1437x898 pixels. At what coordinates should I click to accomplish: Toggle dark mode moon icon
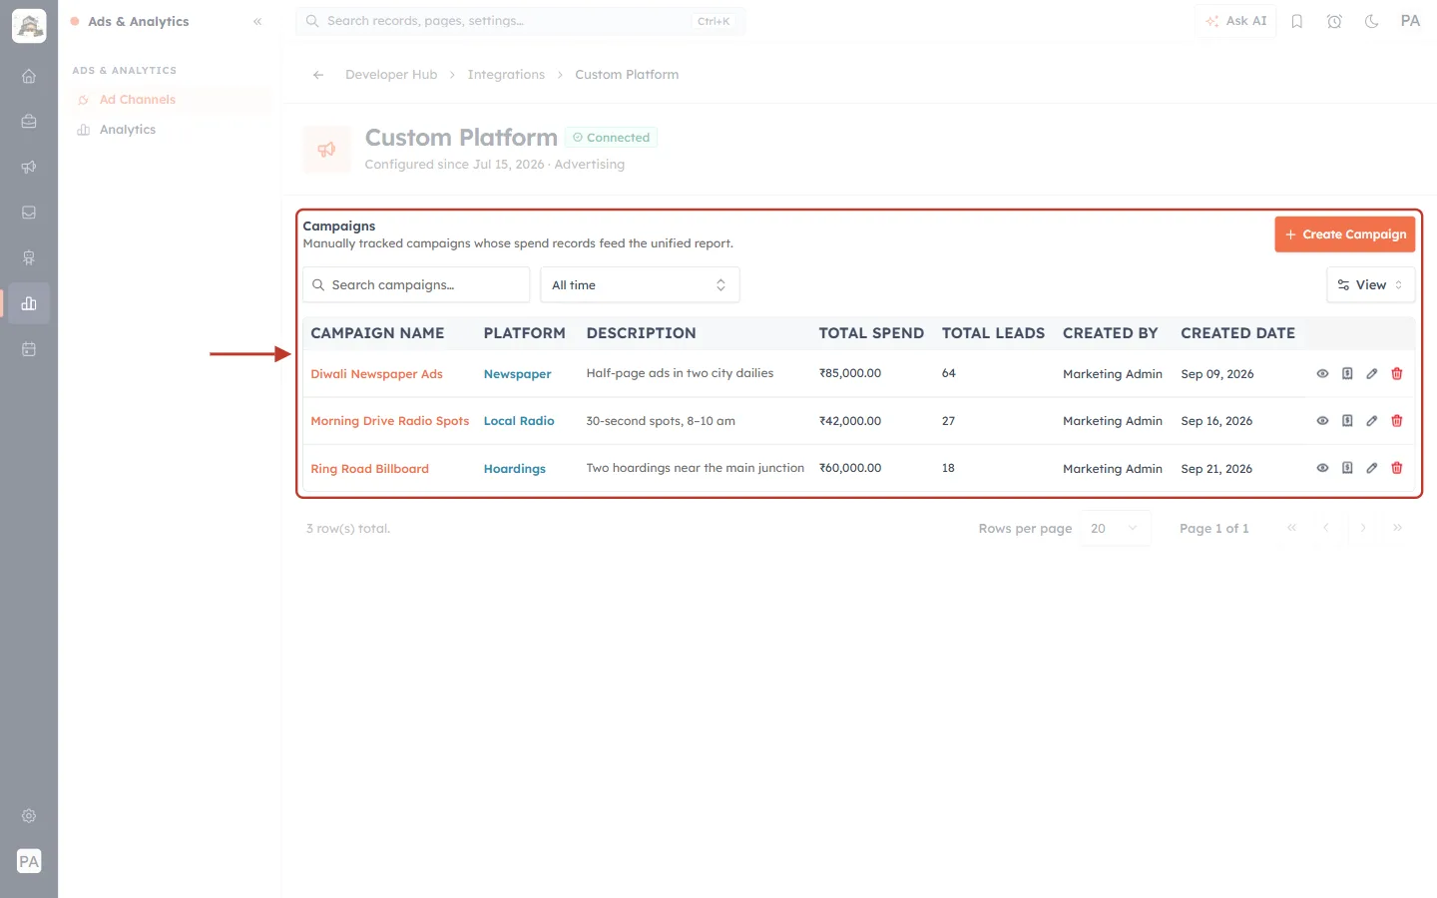click(1372, 21)
